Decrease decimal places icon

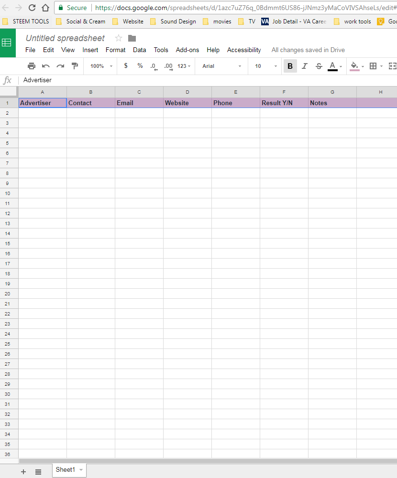point(154,66)
